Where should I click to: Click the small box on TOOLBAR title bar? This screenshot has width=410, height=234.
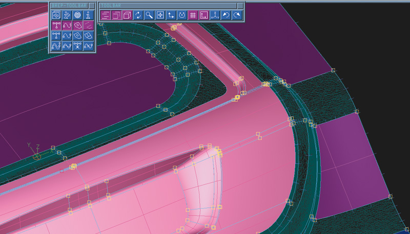240,5
